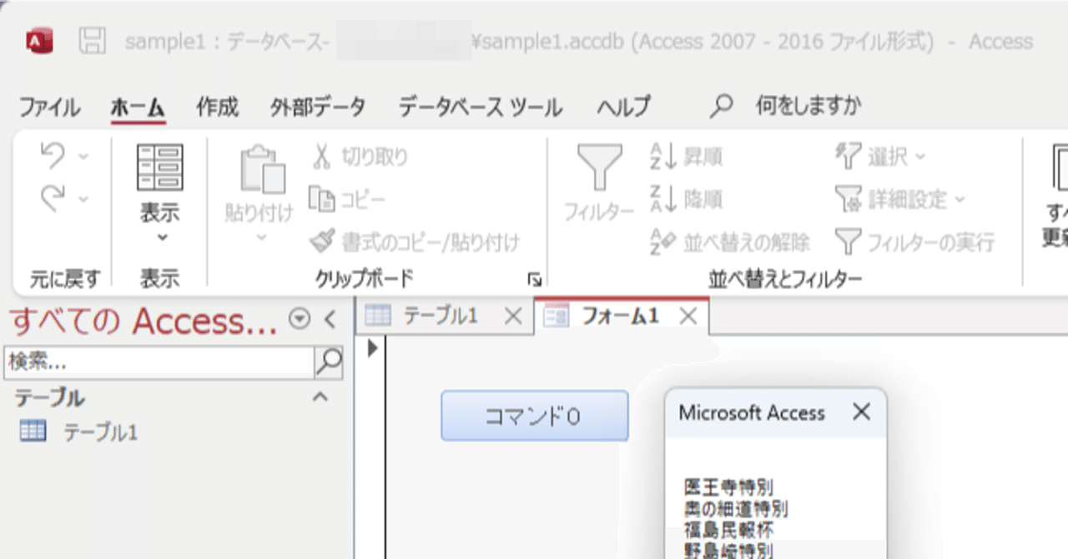The image size is (1068, 559).
Task: Sort descending with 降順
Action: tap(686, 199)
